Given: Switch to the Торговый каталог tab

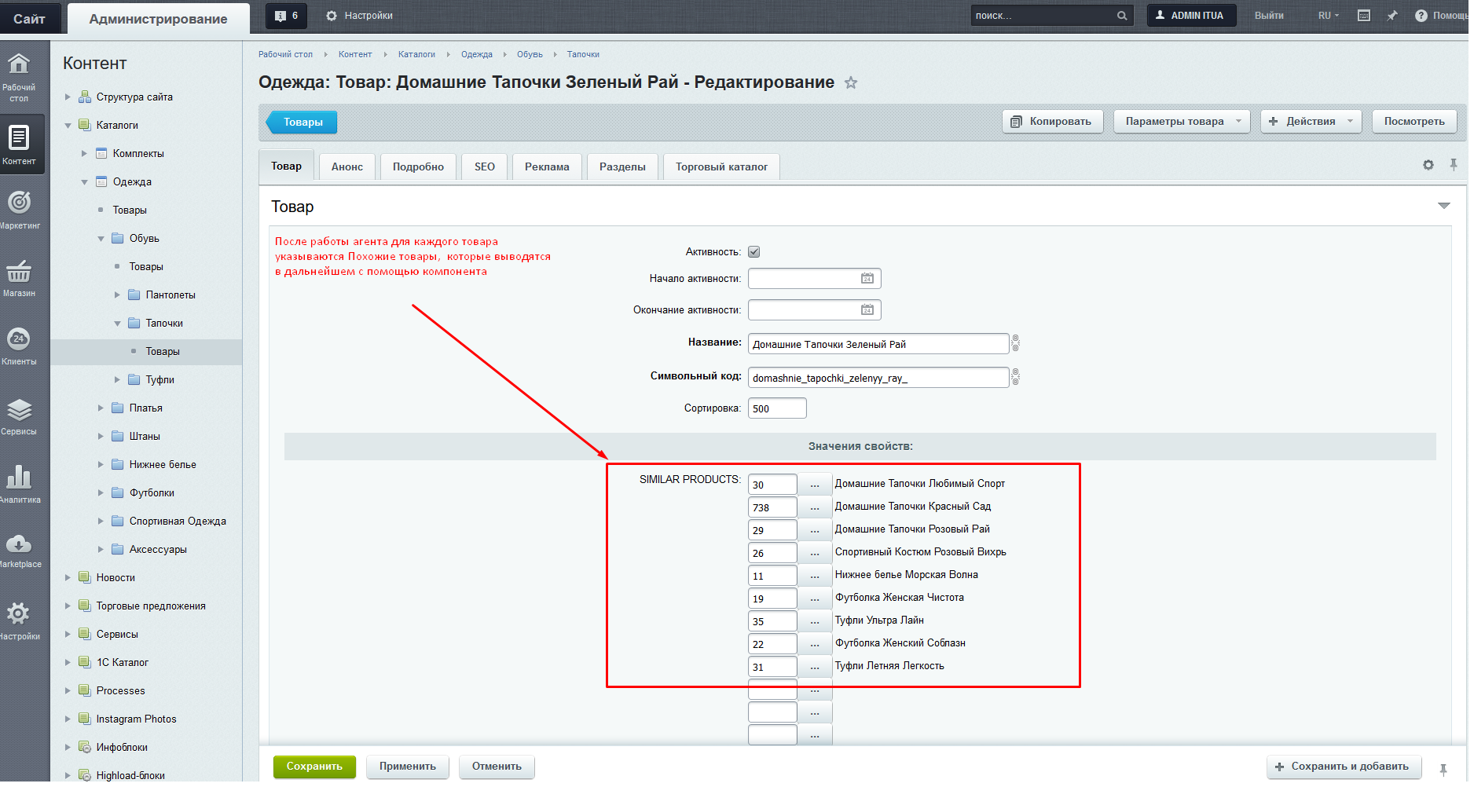Looking at the screenshot, I should pos(721,167).
